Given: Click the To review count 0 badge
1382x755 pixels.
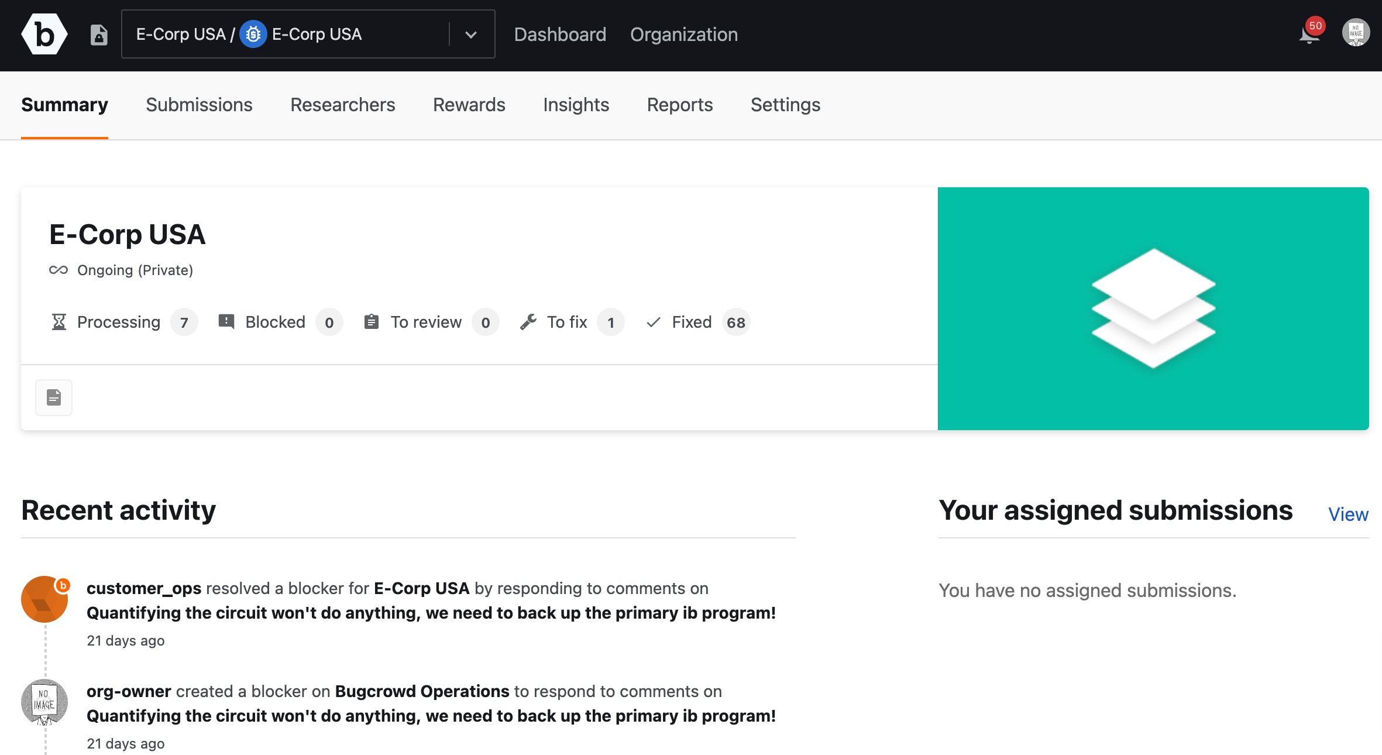Looking at the screenshot, I should [486, 322].
